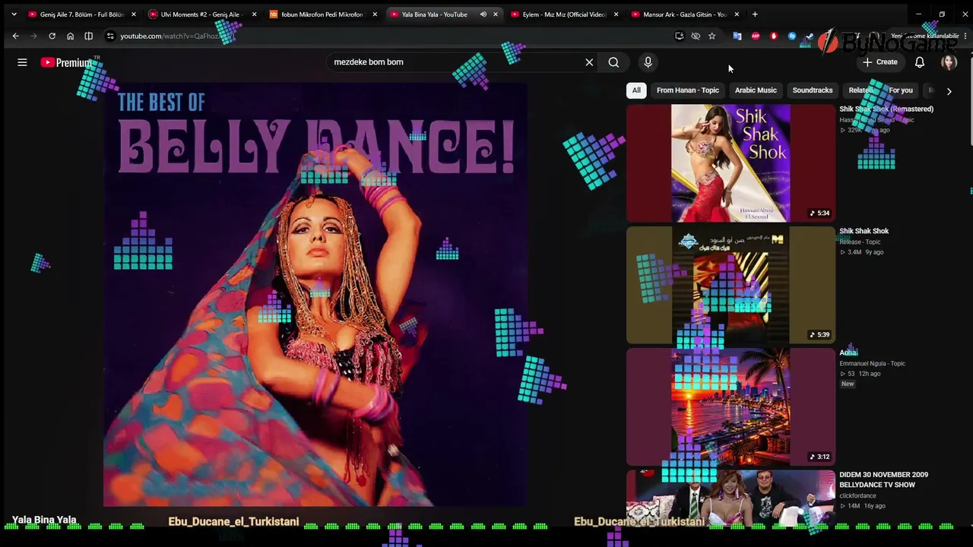
Task: Click the crossed-out eye icon in address bar
Action: click(x=696, y=36)
